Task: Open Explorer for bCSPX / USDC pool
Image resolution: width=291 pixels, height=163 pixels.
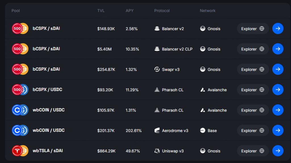Action: click(x=253, y=90)
